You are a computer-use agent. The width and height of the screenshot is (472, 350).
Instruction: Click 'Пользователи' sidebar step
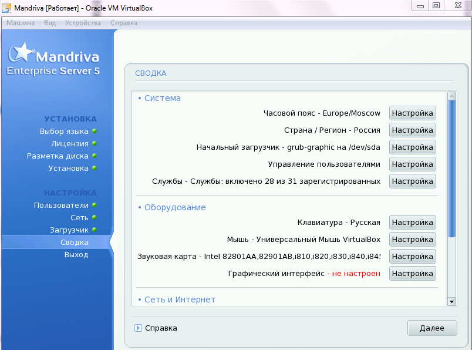point(62,206)
